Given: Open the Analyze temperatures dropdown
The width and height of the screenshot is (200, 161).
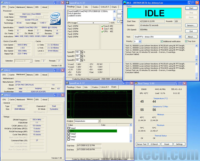Looking at the screenshot, I should (x=99, y=121).
